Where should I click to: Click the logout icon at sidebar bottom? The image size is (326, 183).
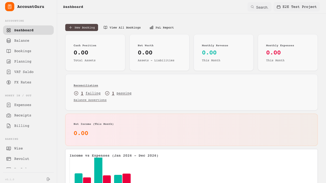(48, 179)
